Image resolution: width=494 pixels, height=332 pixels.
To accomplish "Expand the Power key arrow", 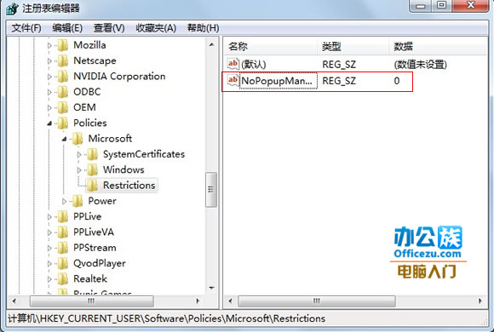I will [x=64, y=201].
